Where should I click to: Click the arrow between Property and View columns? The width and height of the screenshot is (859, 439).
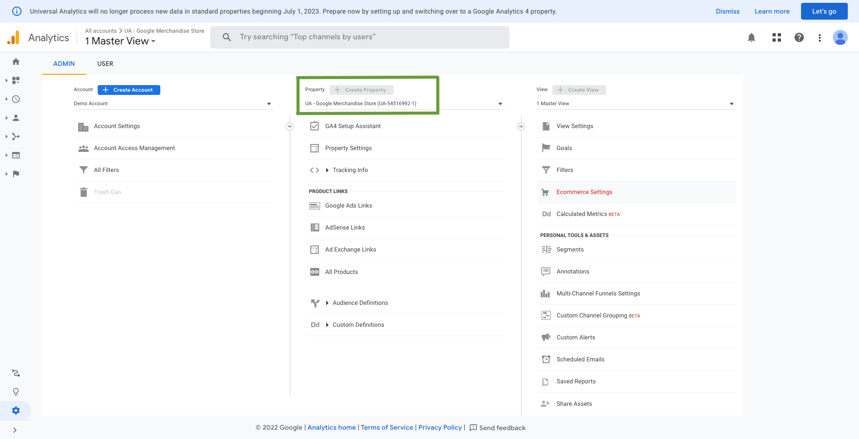click(x=521, y=126)
